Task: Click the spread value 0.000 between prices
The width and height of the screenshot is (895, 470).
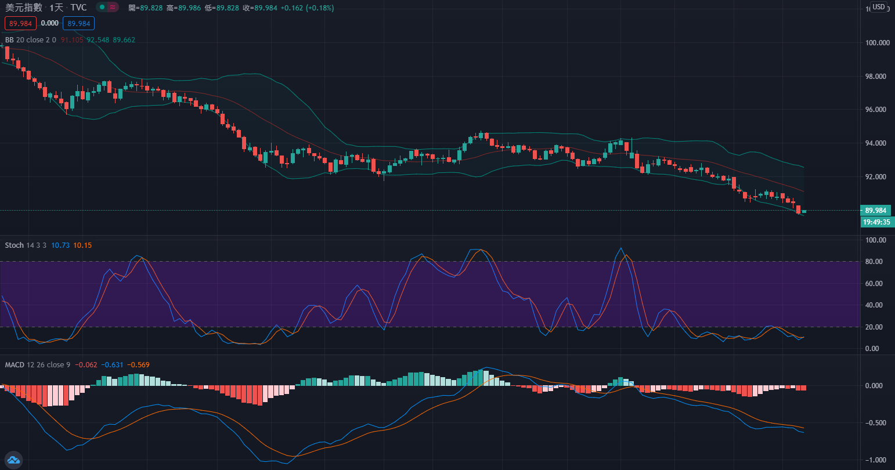Action: tap(49, 23)
